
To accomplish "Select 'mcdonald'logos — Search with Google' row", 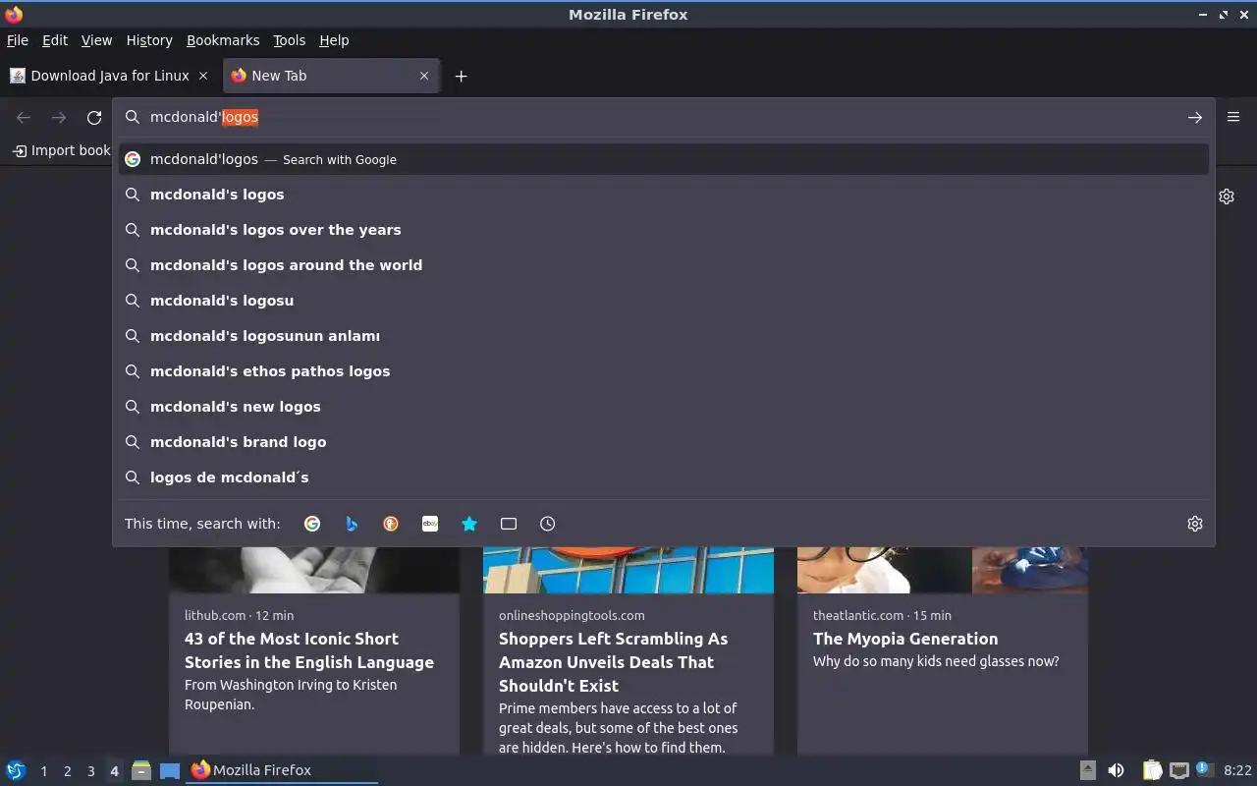I will pos(663,159).
